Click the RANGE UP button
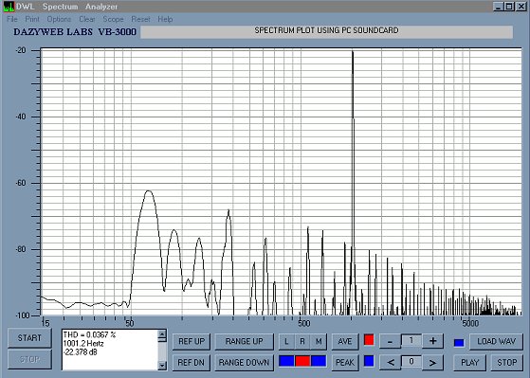The height and width of the screenshot is (378, 530). point(244,341)
